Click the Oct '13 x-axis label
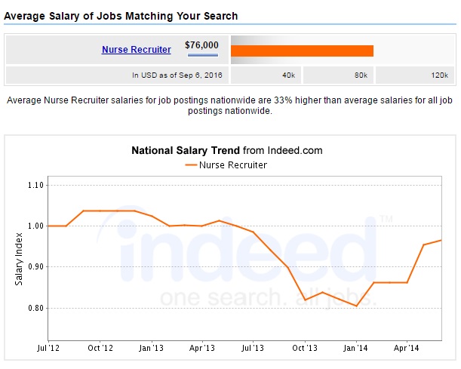This screenshot has width=461, height=369. [304, 348]
